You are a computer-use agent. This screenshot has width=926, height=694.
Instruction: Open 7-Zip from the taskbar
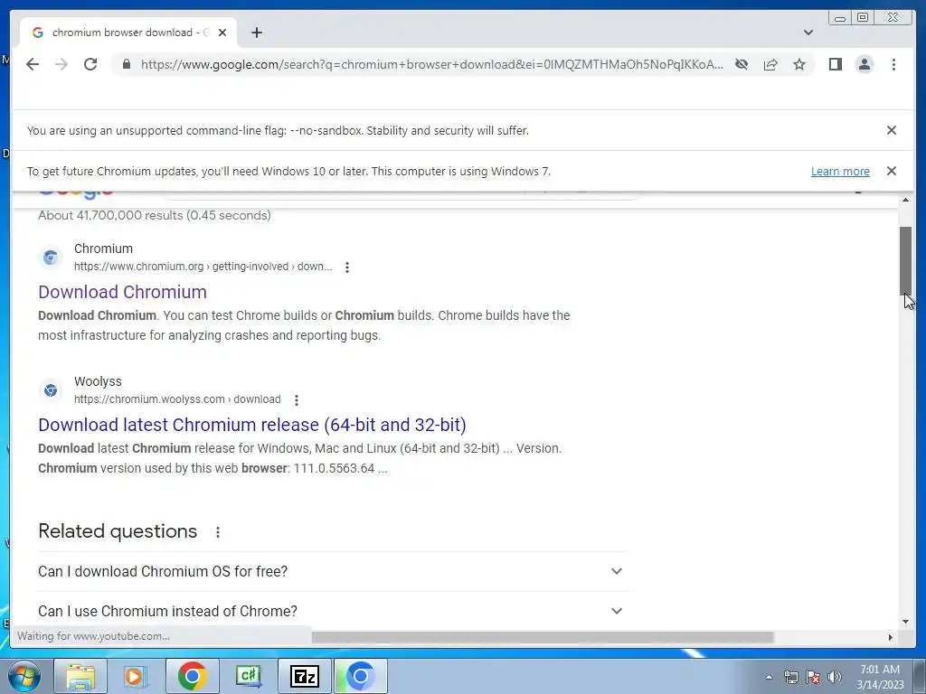[x=304, y=676]
